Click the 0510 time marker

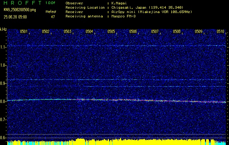(220, 32)
